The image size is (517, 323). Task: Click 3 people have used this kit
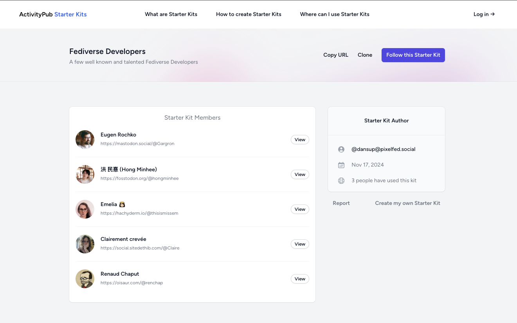384,181
